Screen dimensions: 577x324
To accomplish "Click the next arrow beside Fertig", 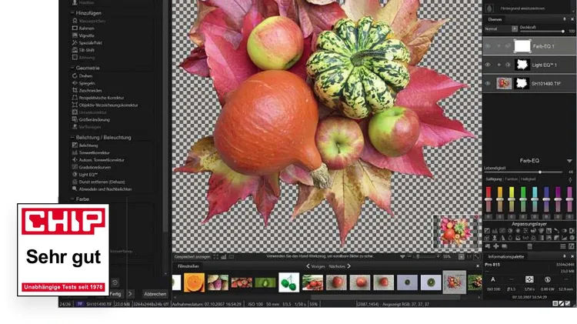I will point(130,294).
